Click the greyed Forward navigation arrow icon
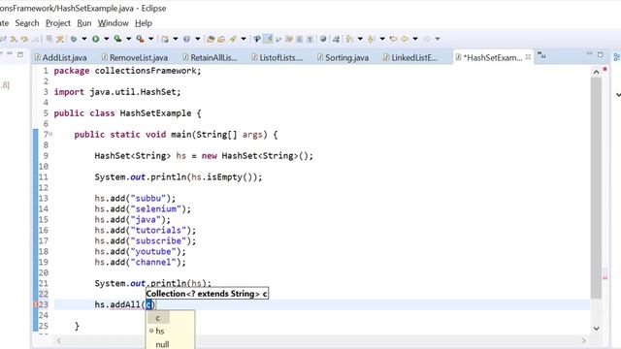Screen dimensions: 621x349 click(427, 39)
